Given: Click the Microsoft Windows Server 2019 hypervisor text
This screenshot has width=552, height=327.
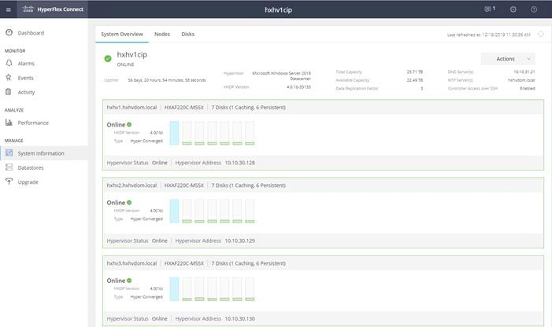Looking at the screenshot, I should [x=282, y=75].
